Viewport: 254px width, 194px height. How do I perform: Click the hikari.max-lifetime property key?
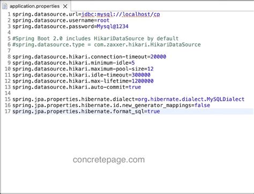(70, 81)
